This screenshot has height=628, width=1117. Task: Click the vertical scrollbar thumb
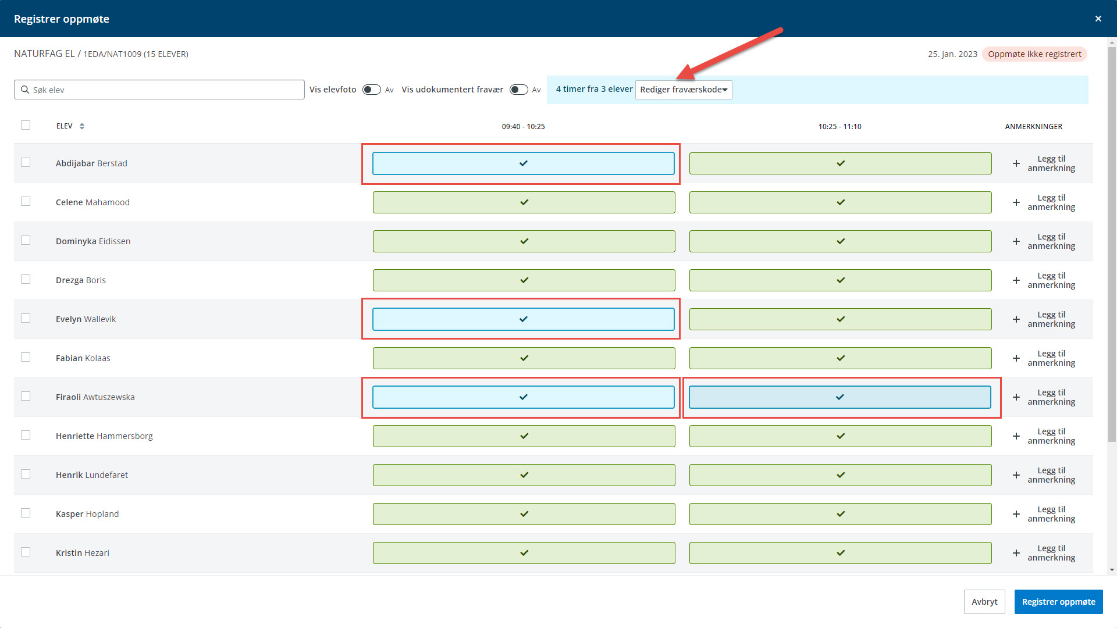tap(1112, 244)
